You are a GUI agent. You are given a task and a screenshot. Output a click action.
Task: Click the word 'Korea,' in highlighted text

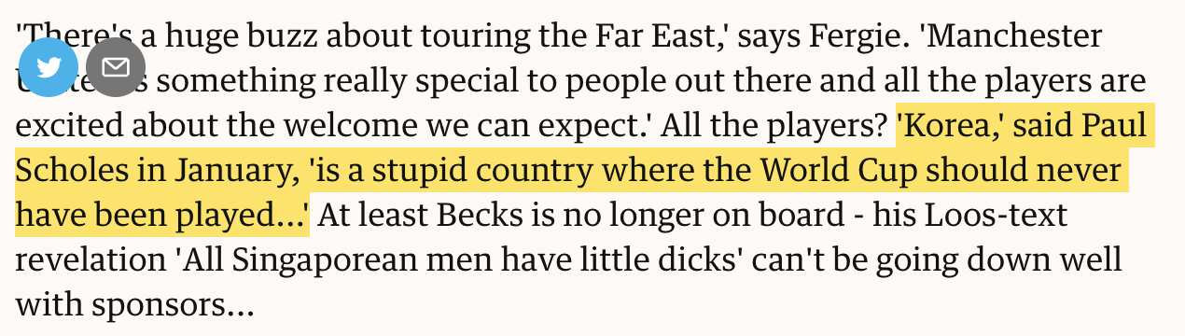[950, 126]
